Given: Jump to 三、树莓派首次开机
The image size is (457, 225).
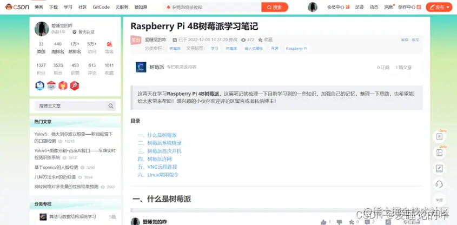Looking at the screenshot, I should (x=160, y=151).
